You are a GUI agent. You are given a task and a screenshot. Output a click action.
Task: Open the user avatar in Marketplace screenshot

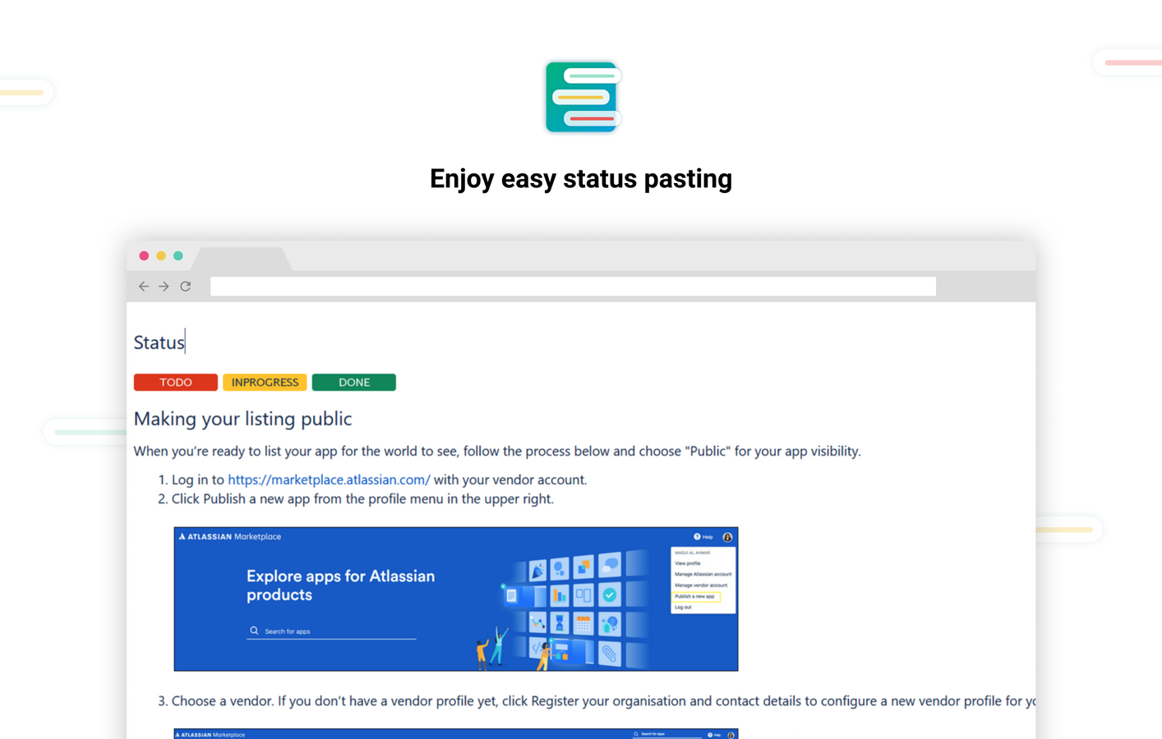point(727,537)
